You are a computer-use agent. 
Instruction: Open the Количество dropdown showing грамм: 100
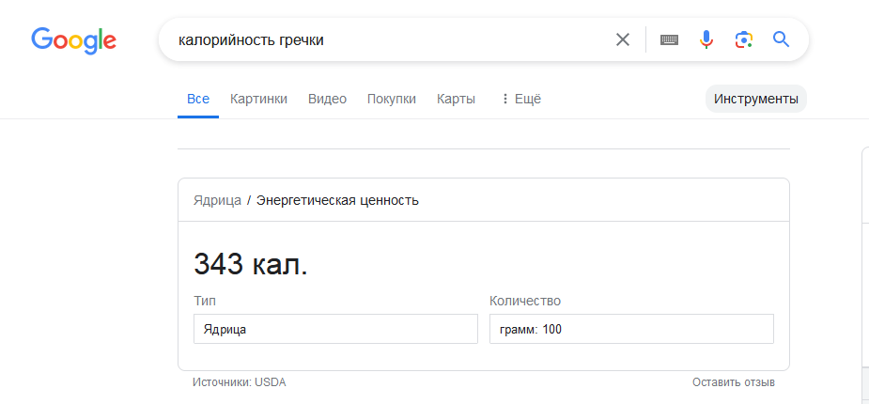pyautogui.click(x=631, y=330)
